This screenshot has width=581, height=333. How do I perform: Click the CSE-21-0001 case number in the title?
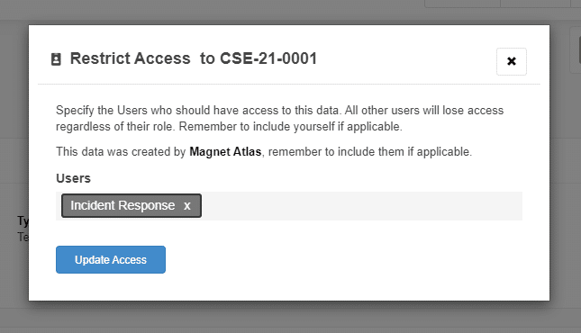(268, 58)
